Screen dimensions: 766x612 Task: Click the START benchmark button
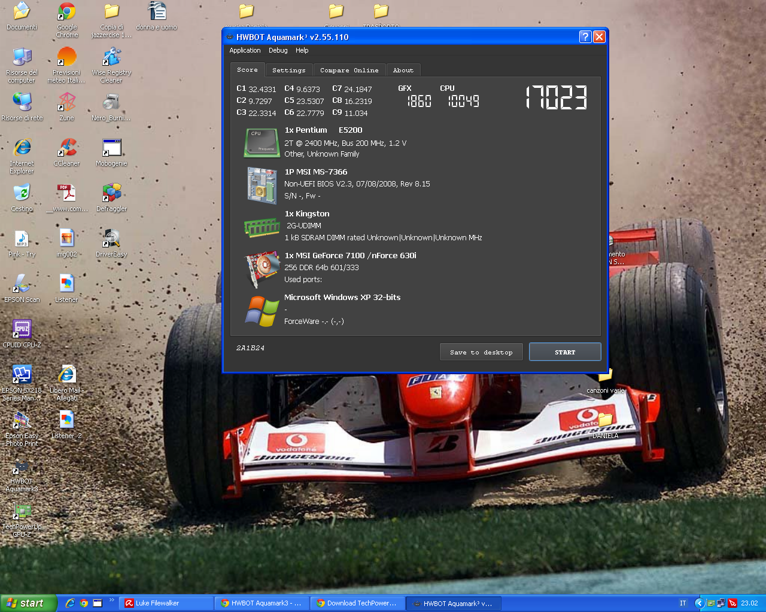[x=565, y=352]
